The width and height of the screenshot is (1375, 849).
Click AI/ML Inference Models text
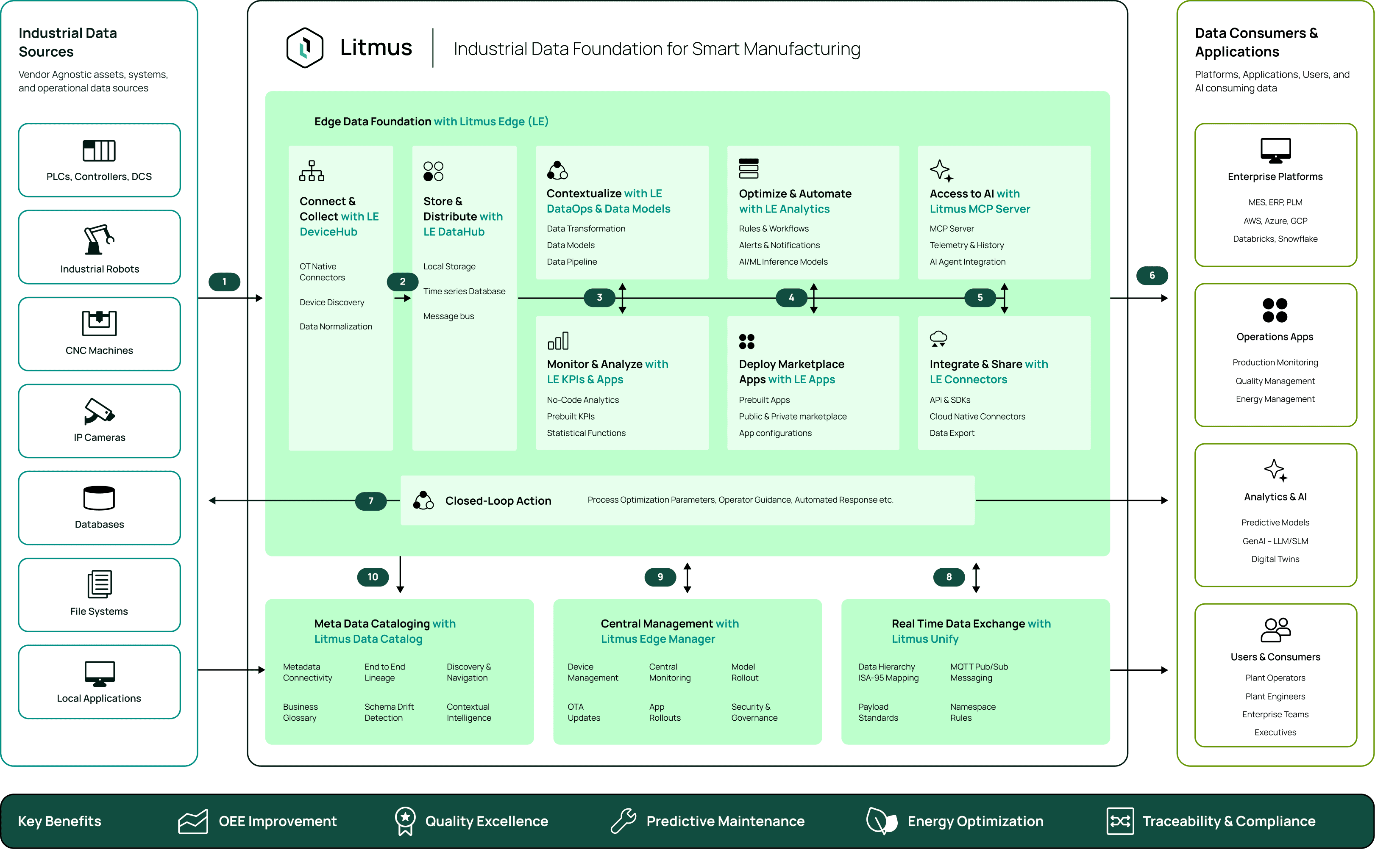point(783,262)
